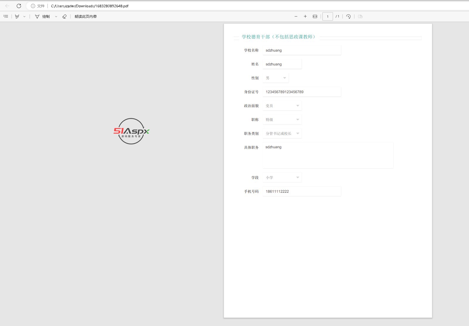Select the highlighter tool
Viewport: 469px width, 326px height.
[17, 16]
